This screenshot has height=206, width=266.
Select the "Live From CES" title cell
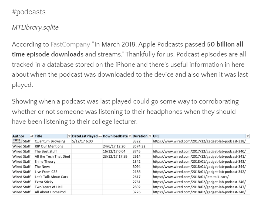(x=46, y=172)
